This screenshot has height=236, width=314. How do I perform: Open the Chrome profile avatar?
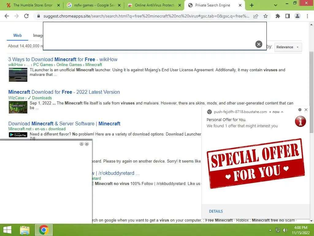click(x=297, y=16)
